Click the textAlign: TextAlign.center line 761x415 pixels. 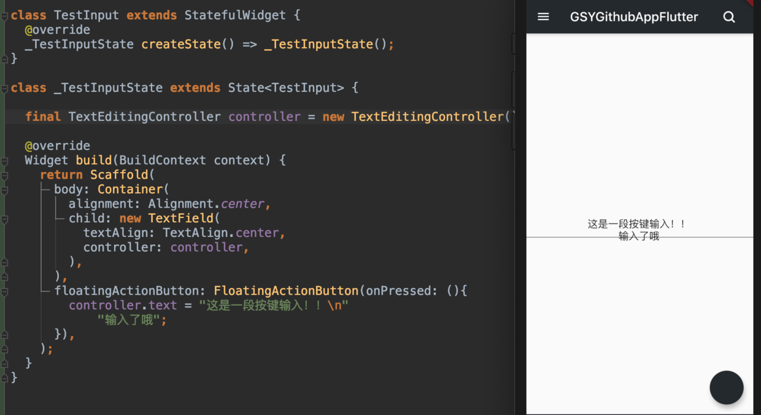184,233
